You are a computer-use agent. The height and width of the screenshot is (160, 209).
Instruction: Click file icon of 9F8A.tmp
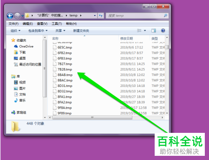[54, 108]
